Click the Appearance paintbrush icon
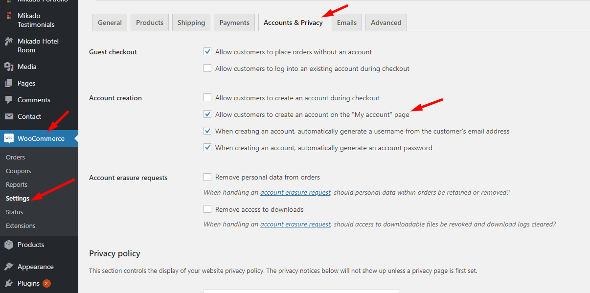The image size is (590, 293). (8, 267)
